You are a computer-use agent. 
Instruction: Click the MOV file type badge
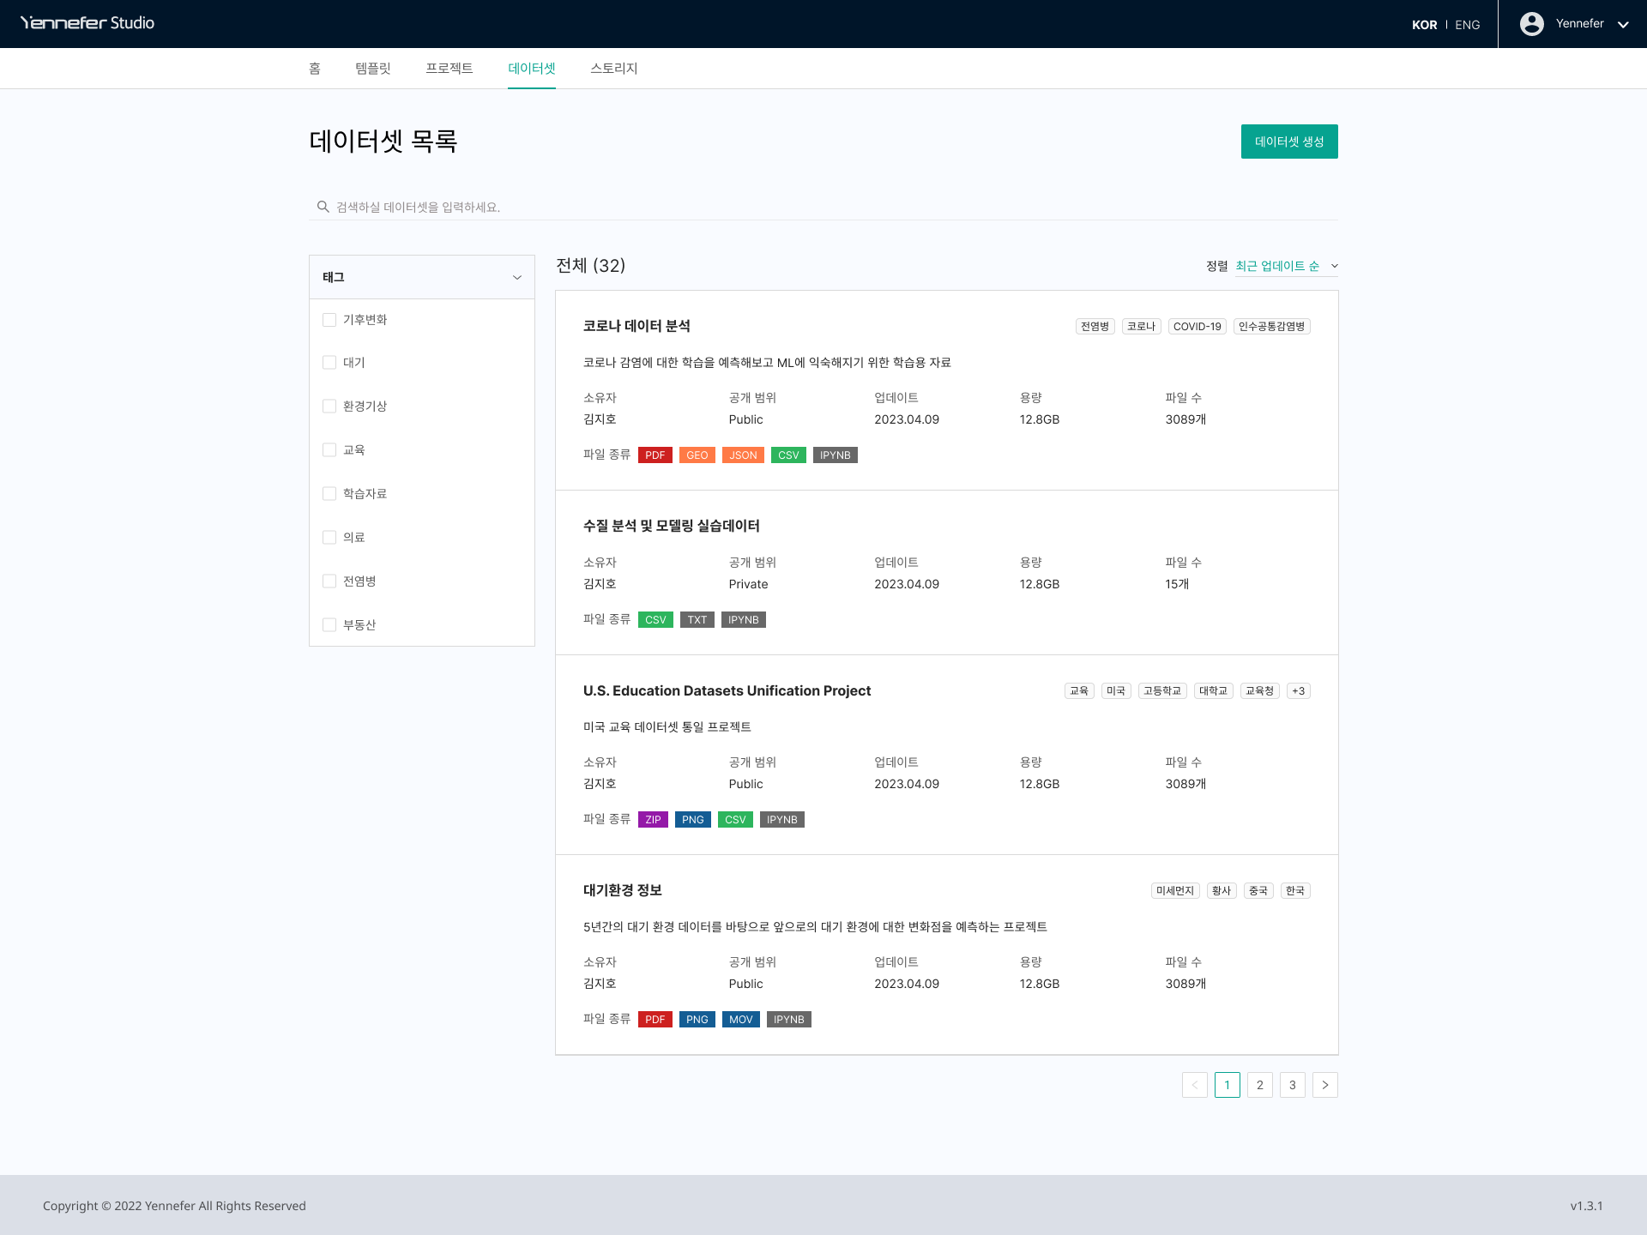tap(740, 1020)
